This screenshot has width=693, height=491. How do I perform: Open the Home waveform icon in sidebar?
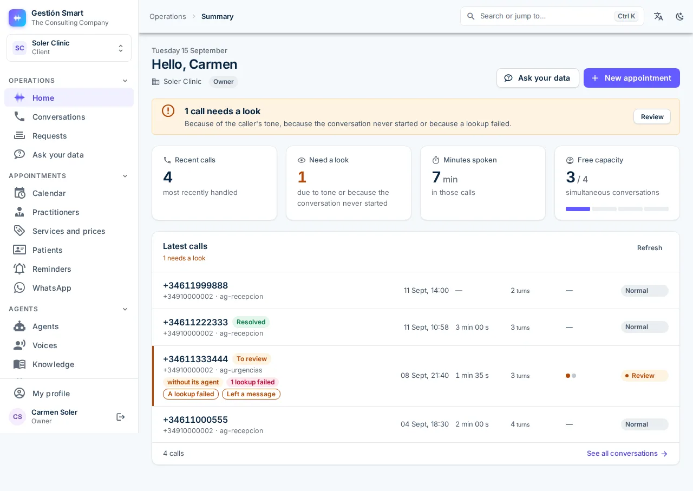tap(19, 98)
